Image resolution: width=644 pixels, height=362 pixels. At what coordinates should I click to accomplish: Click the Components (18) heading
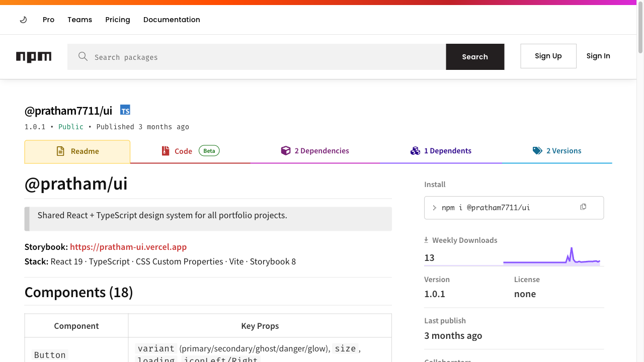tap(78, 293)
